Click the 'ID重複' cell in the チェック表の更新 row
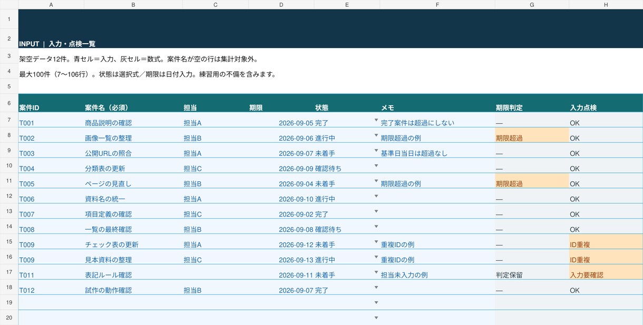 [x=606, y=242]
